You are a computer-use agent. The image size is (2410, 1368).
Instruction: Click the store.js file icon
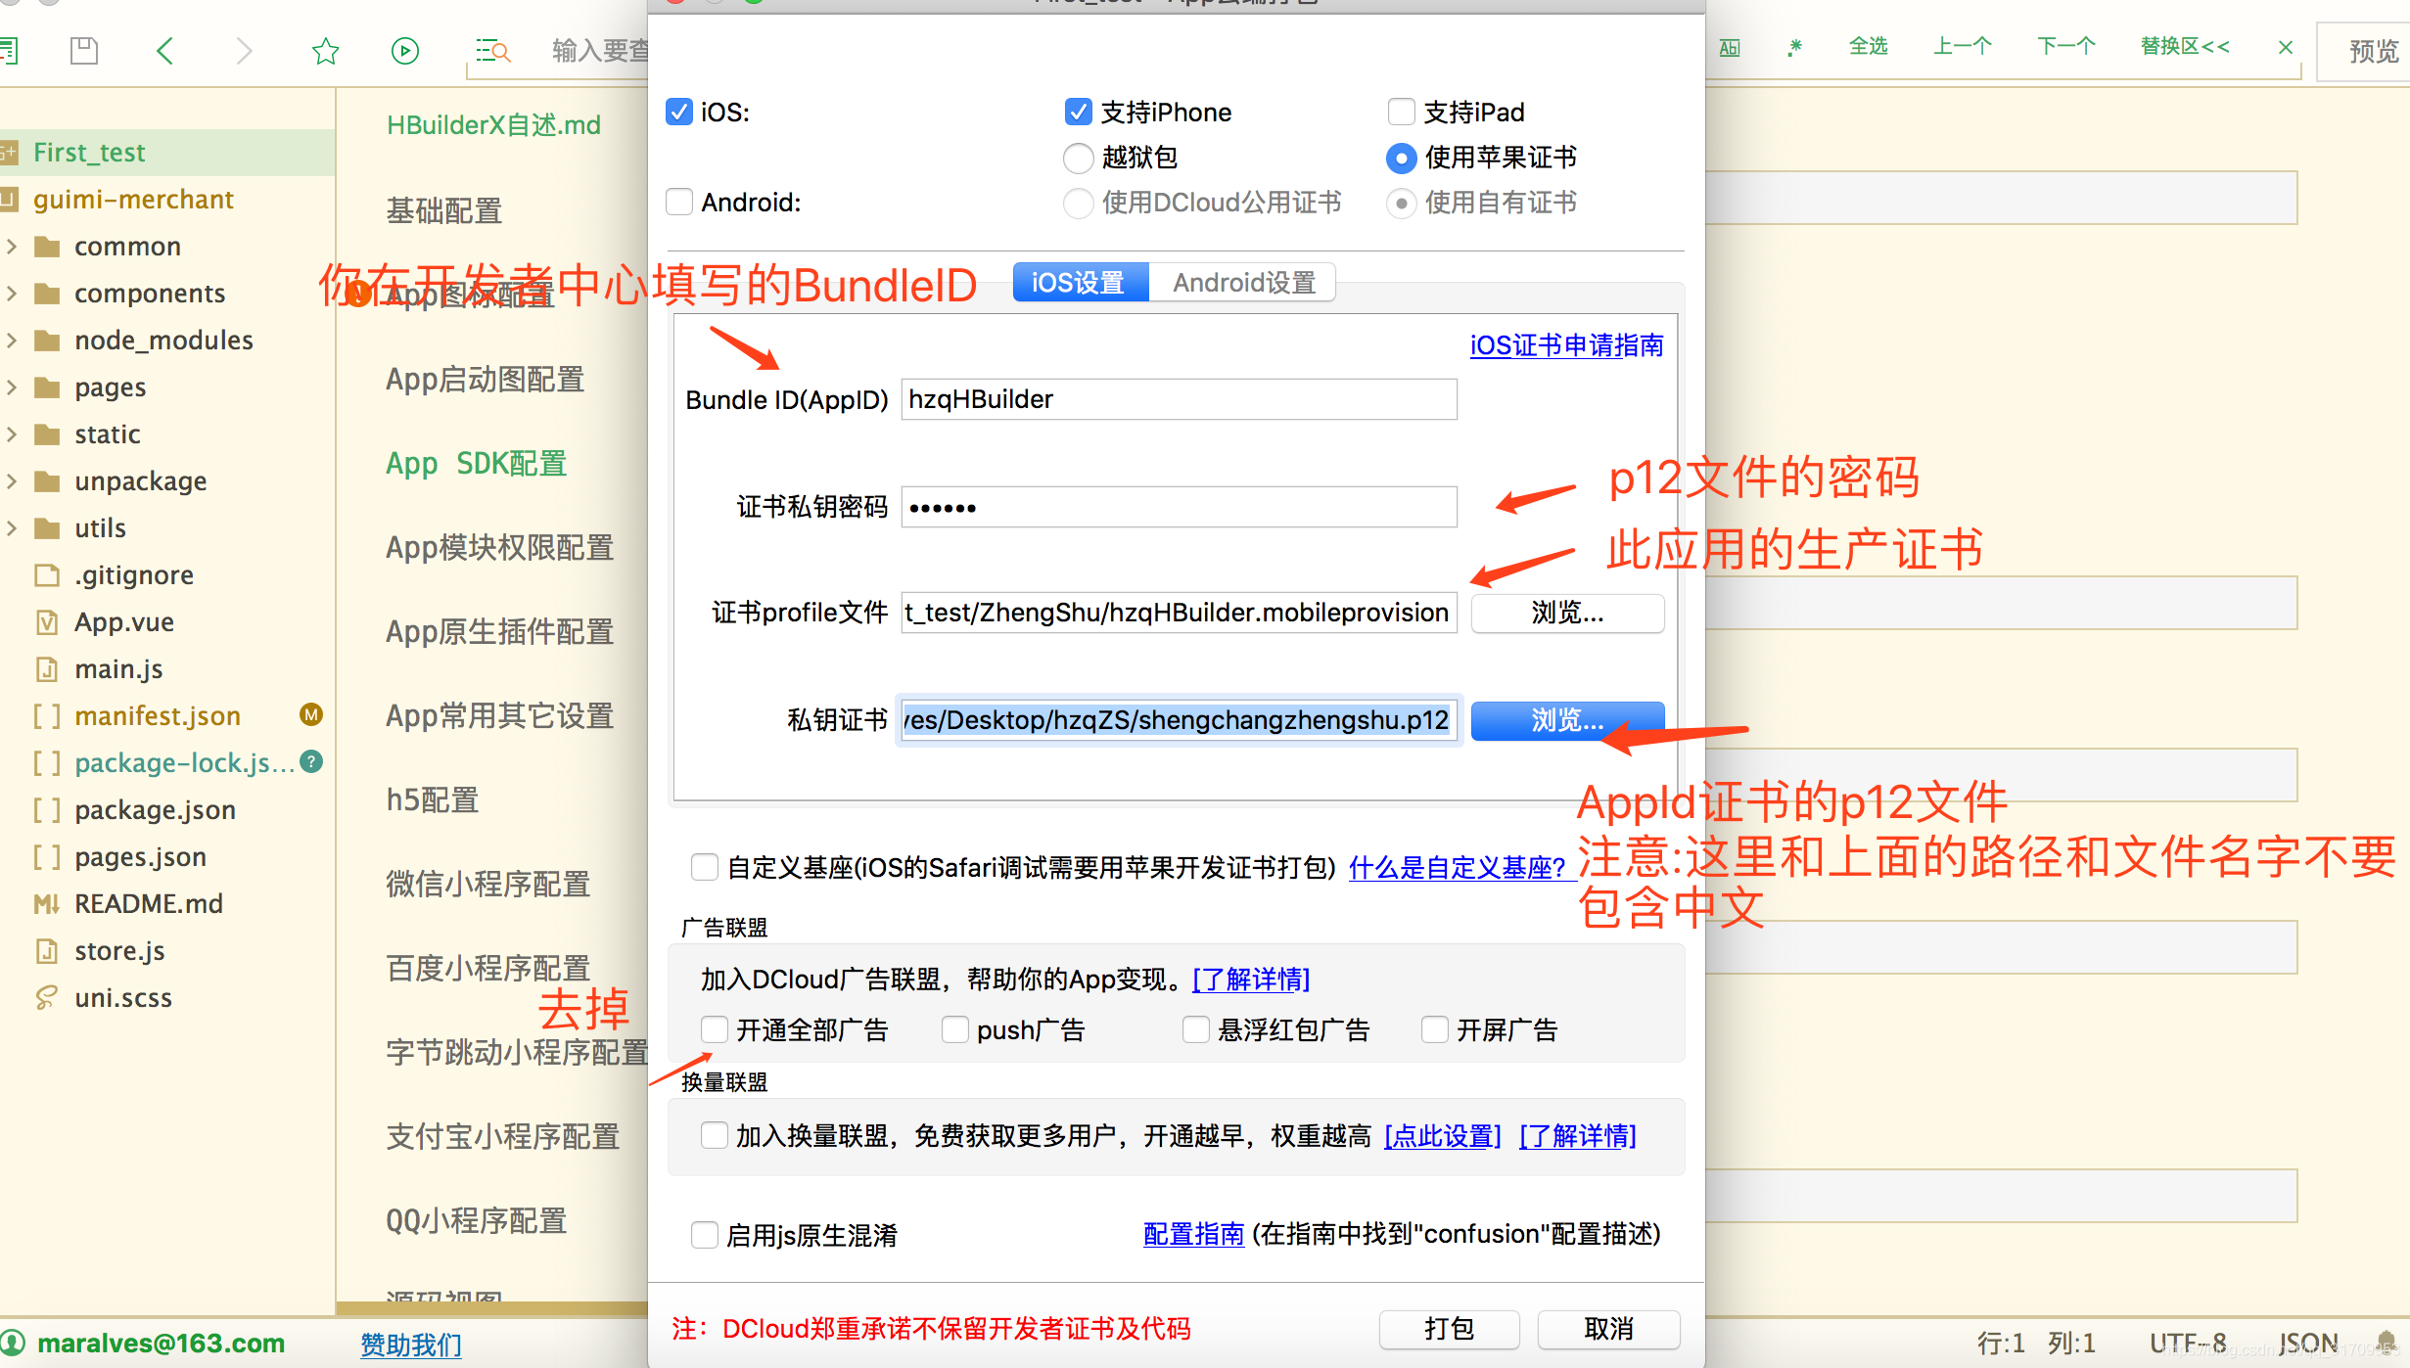coord(47,951)
